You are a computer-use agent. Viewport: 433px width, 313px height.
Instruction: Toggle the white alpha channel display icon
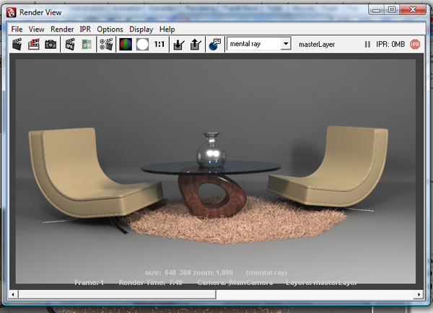click(142, 45)
